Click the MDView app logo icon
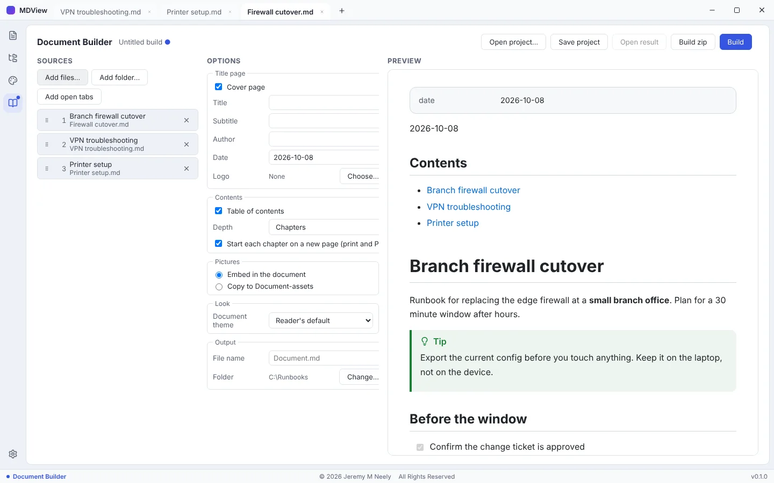Image resolution: width=774 pixels, height=483 pixels. tap(11, 10)
